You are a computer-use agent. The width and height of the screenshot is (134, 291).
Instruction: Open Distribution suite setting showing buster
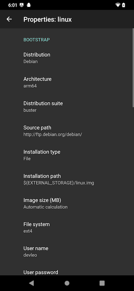(67, 107)
